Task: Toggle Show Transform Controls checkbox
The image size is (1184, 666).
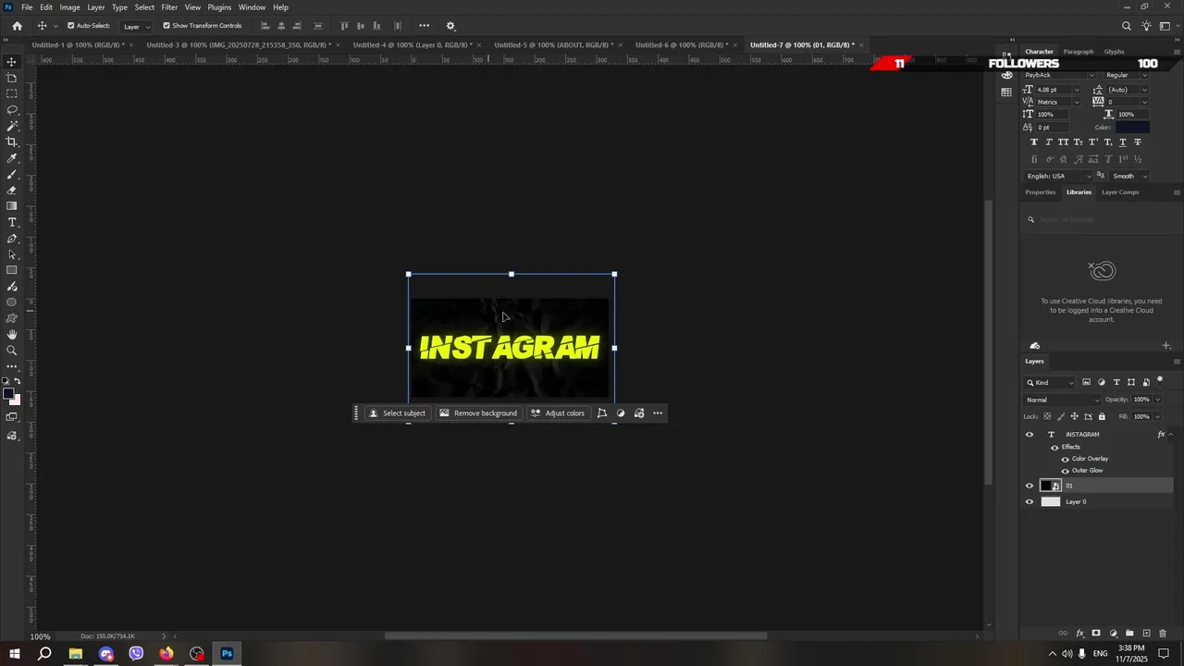Action: click(x=166, y=26)
